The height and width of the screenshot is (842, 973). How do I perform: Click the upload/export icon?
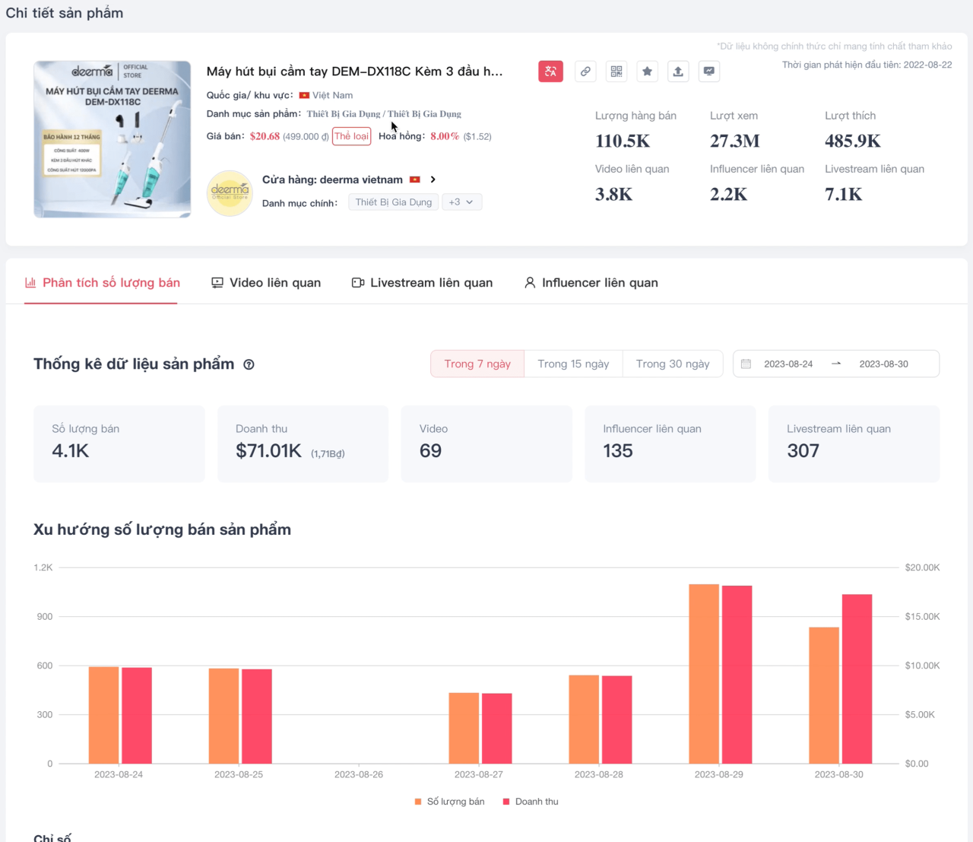[678, 71]
